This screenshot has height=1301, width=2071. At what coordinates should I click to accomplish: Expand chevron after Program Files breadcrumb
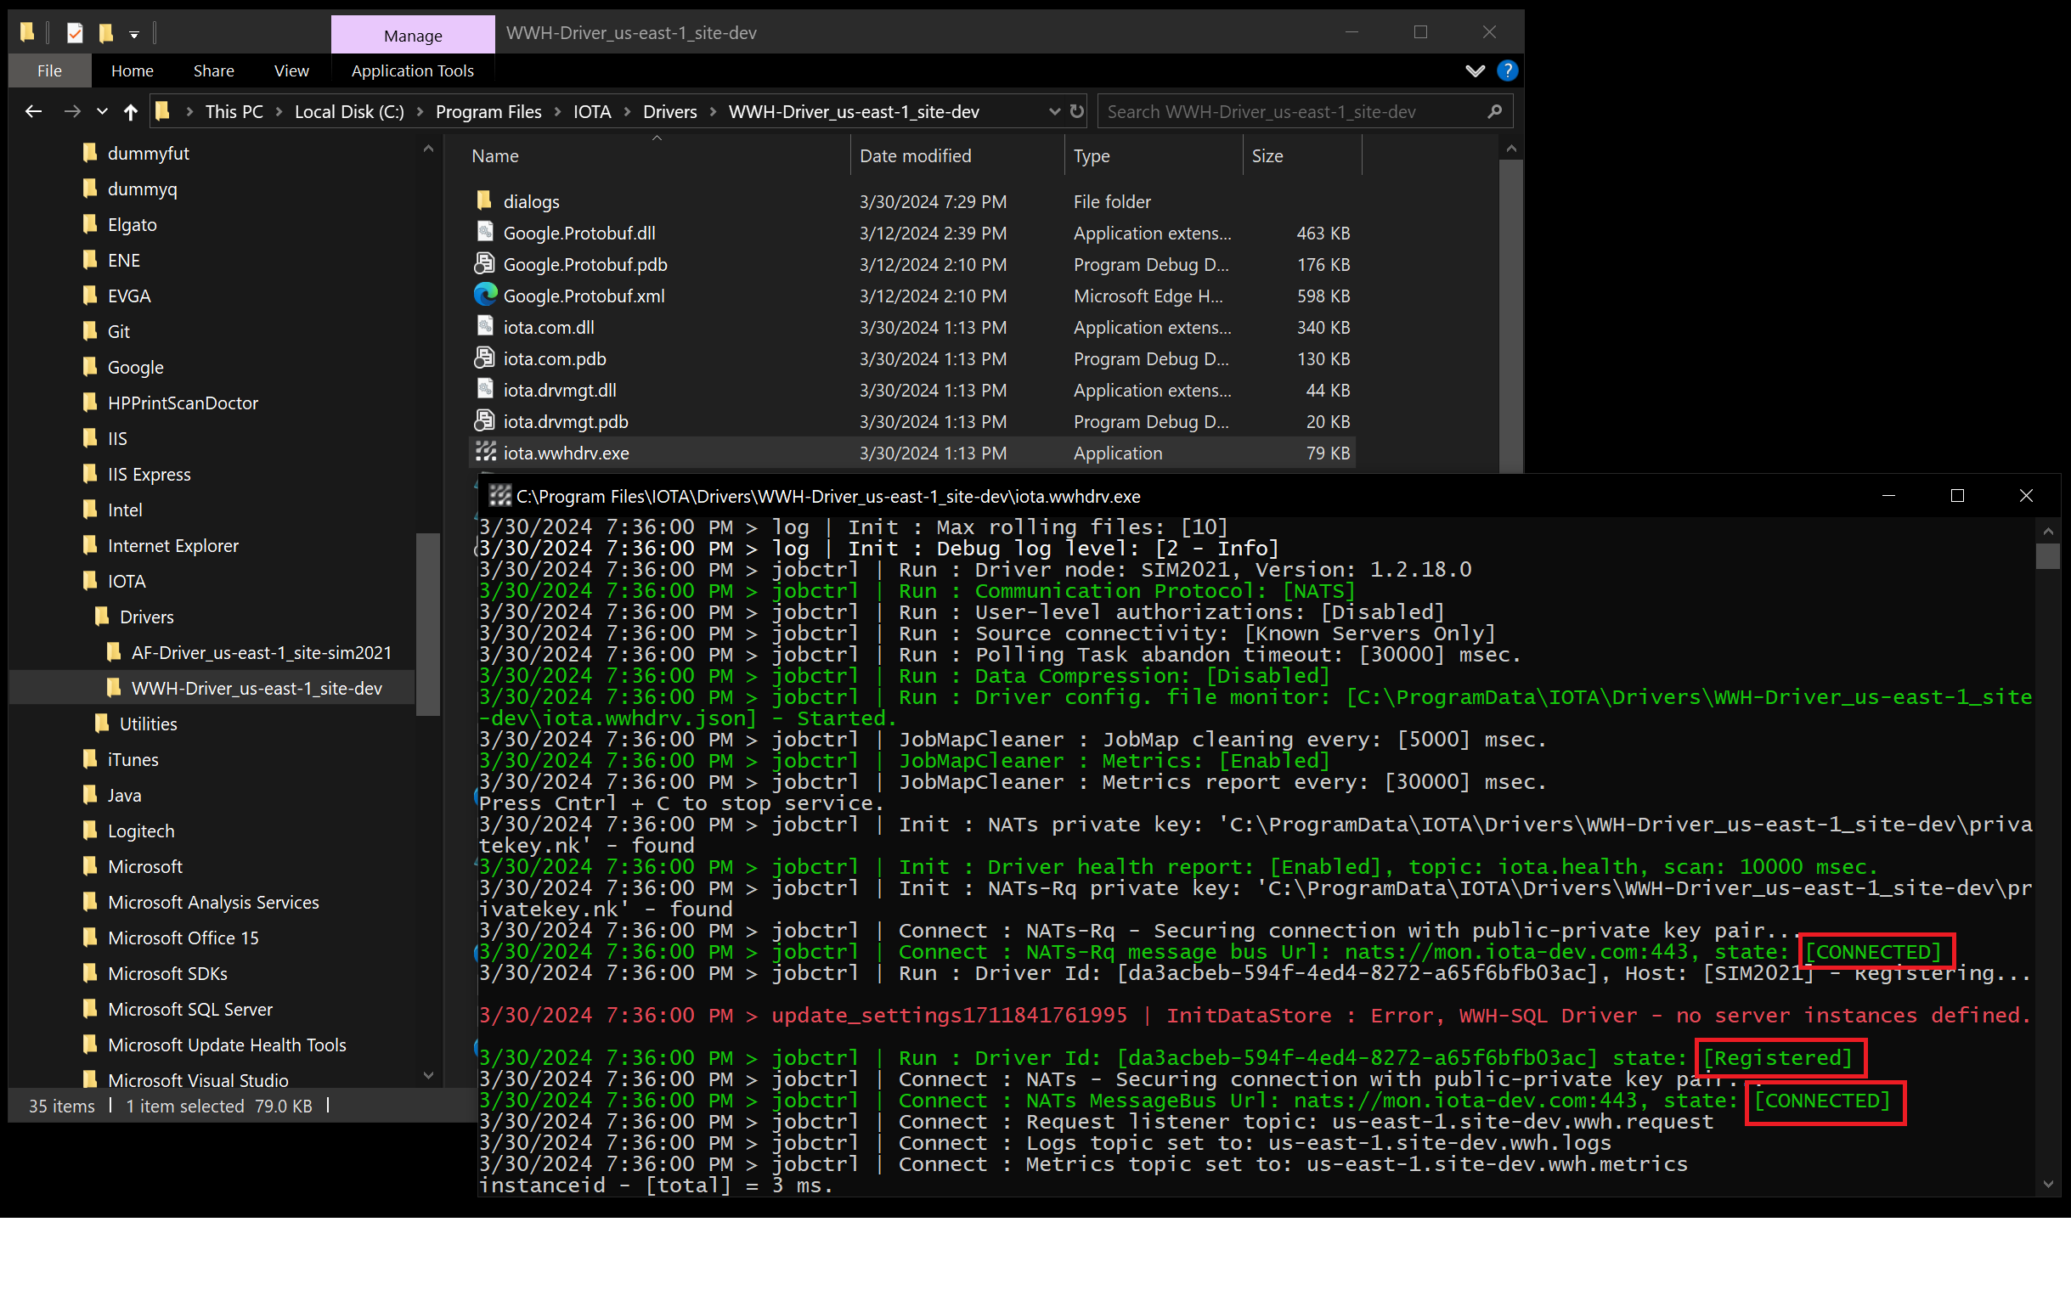[x=557, y=112]
